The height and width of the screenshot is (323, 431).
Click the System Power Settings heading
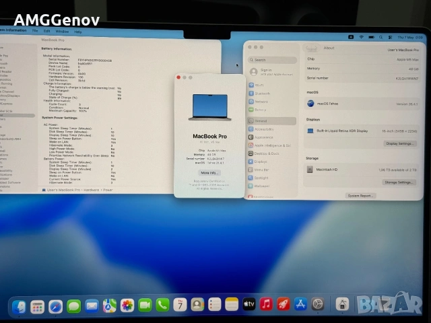point(60,118)
